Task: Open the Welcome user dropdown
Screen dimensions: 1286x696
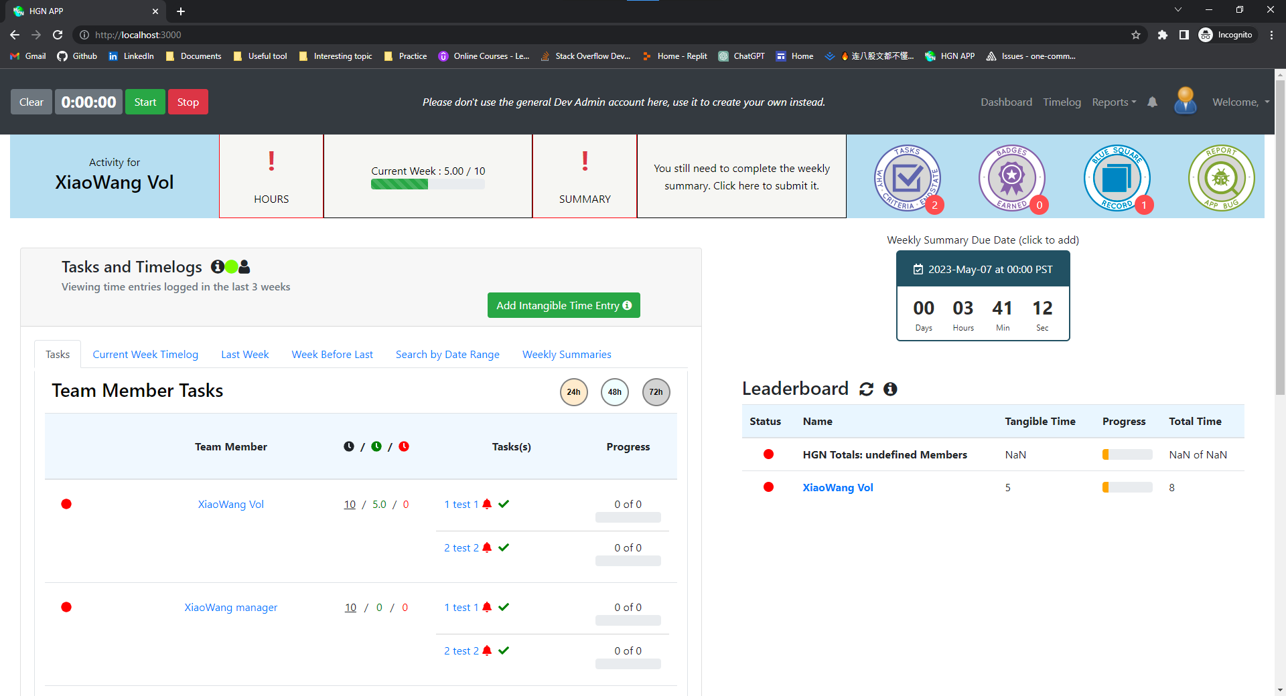Action: coord(1240,102)
